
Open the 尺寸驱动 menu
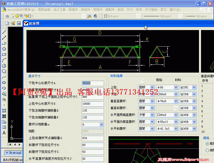151,10
